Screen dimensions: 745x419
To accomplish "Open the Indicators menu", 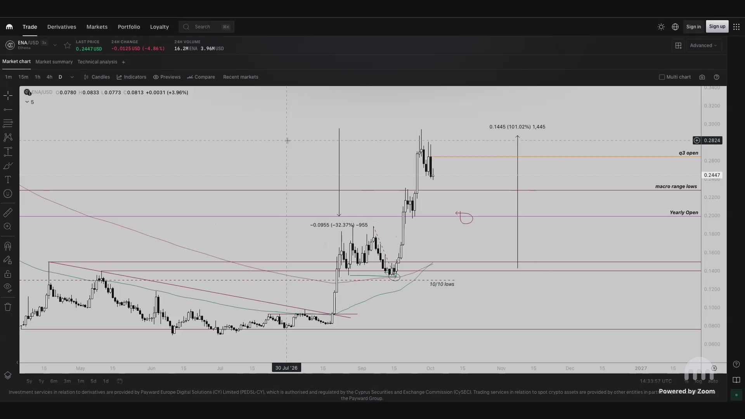I will coord(132,77).
